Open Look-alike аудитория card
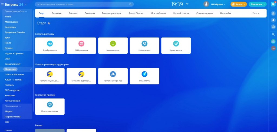Image resolution: width=277 pixels, height=132 pixels. (x=81, y=76)
